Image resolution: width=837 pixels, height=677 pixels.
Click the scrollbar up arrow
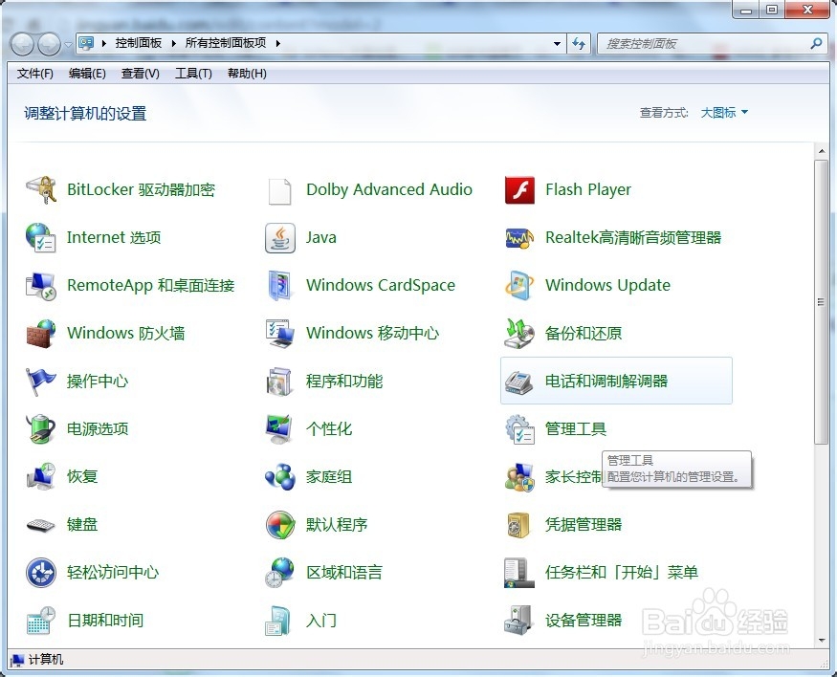click(822, 151)
